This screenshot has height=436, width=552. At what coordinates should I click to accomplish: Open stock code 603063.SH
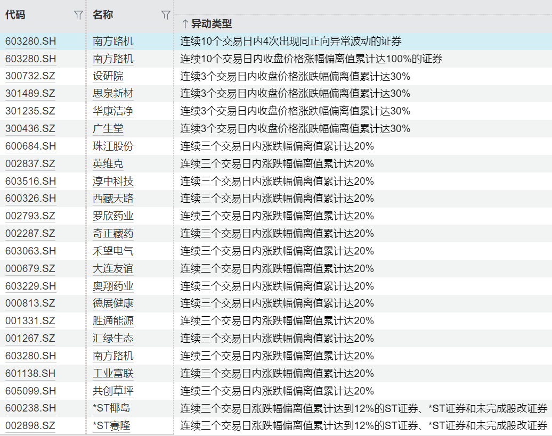tap(30, 251)
